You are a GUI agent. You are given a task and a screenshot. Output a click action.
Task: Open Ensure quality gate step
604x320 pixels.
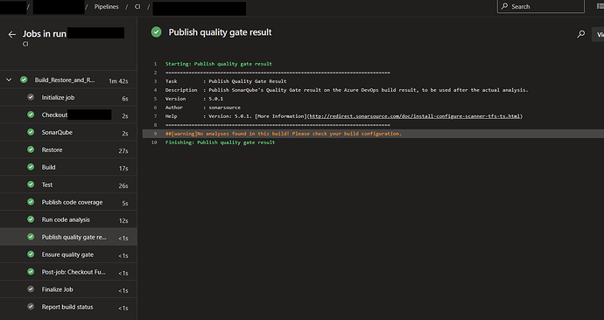coord(68,254)
